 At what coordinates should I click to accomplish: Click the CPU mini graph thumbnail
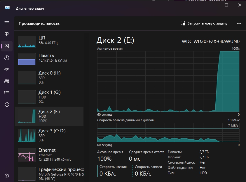[27, 42]
